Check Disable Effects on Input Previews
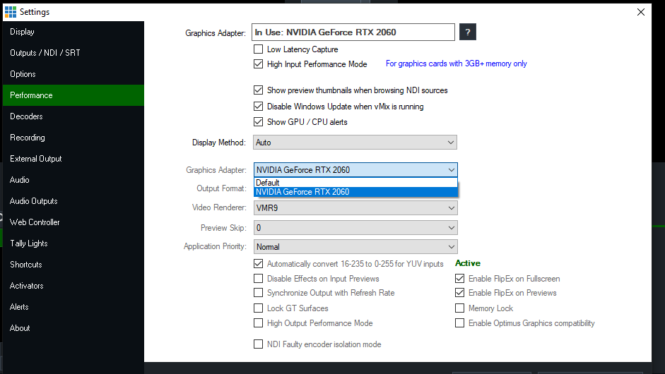 click(x=258, y=279)
